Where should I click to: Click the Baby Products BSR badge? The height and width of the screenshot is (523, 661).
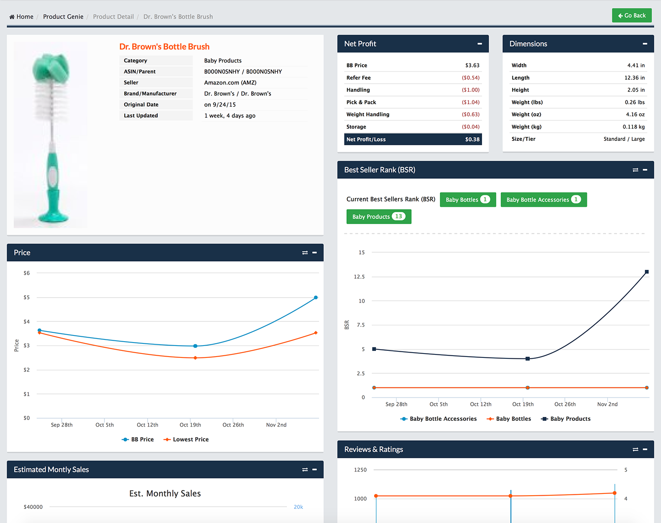(x=379, y=217)
